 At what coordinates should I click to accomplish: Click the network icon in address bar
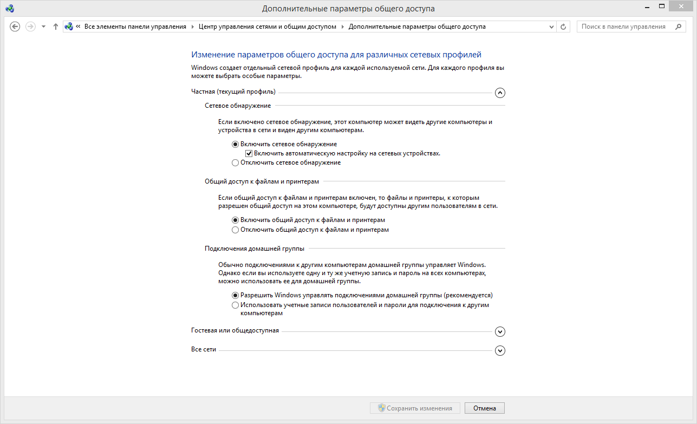(x=69, y=27)
